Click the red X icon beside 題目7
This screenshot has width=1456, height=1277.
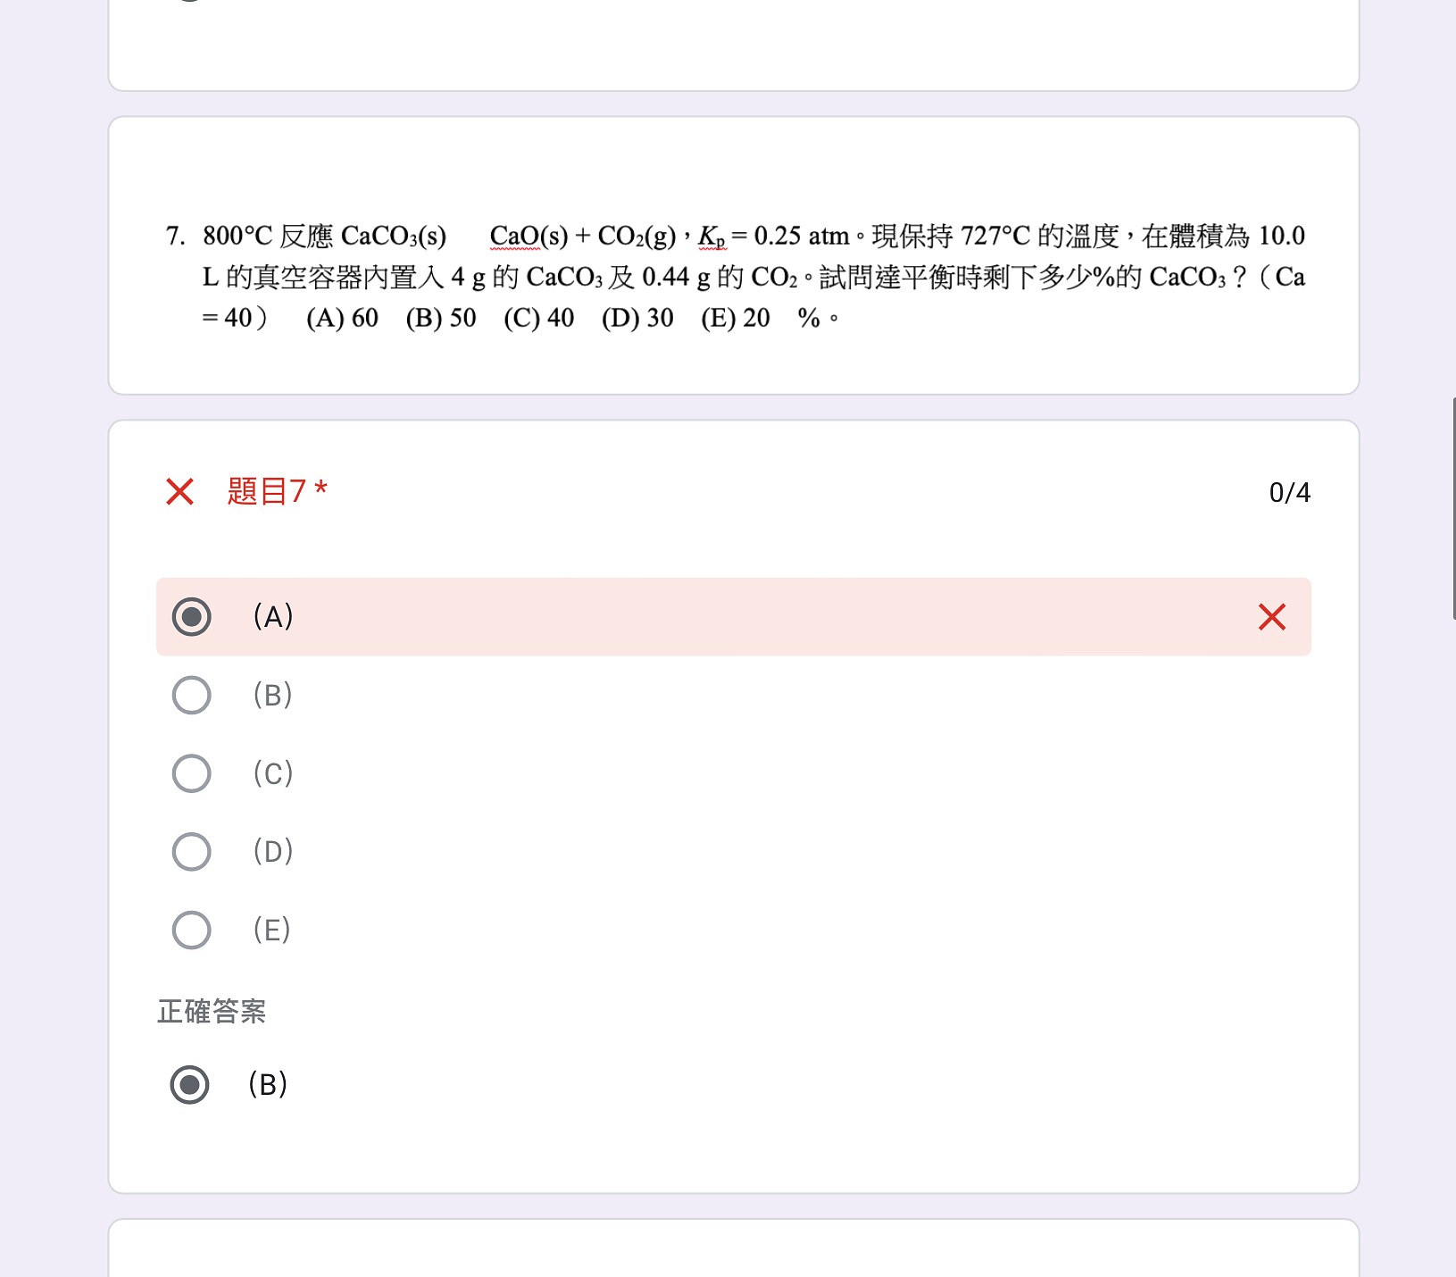click(x=179, y=491)
